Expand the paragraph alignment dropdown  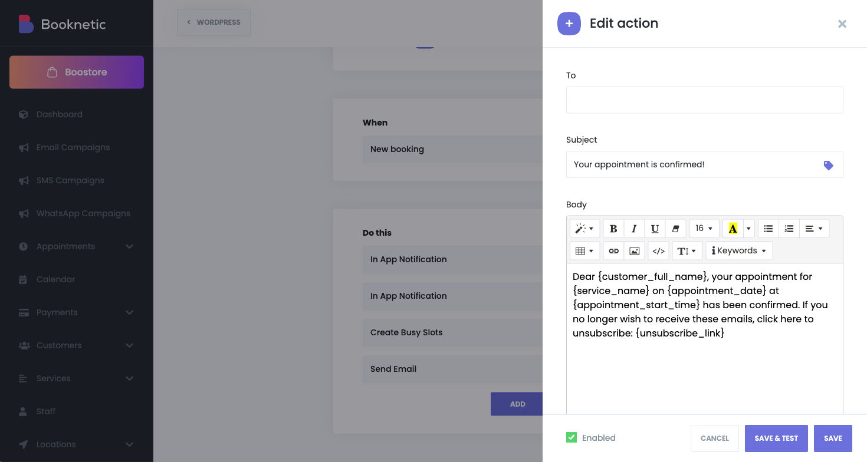814,229
